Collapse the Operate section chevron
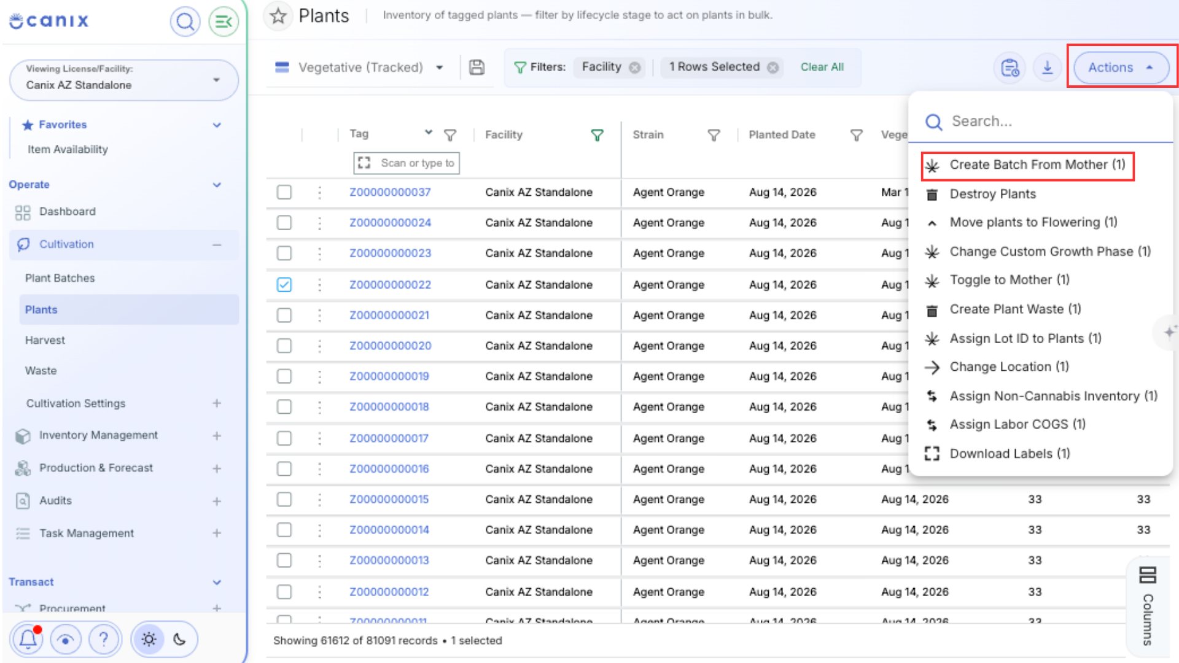Image resolution: width=1179 pixels, height=663 pixels. [217, 184]
